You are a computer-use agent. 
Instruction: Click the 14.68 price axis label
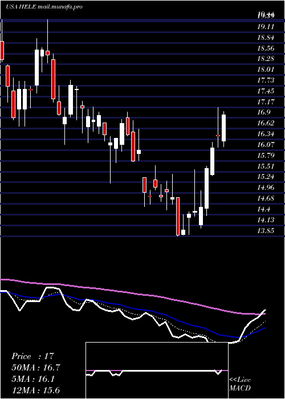266,198
